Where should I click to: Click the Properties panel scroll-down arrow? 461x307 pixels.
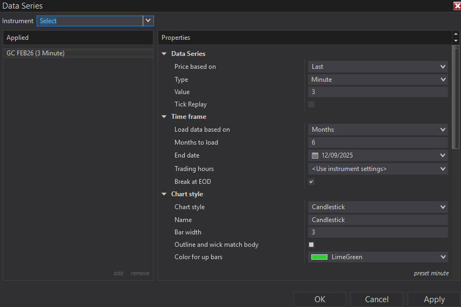pyautogui.click(x=456, y=41)
